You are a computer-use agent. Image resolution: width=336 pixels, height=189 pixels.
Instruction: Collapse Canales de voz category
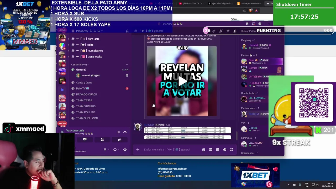coord(80,65)
